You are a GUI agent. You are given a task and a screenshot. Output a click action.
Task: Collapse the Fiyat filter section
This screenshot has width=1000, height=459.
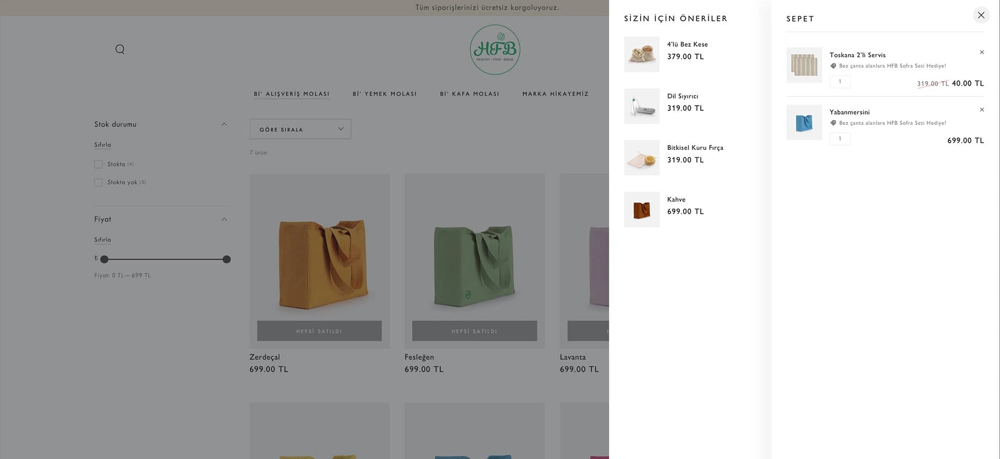(x=224, y=220)
